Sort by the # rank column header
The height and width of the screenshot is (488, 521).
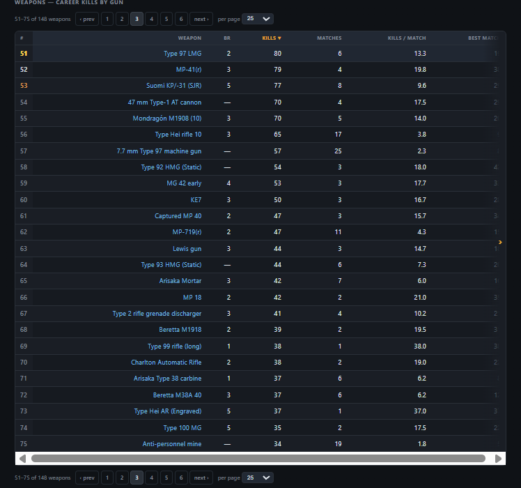(x=22, y=38)
